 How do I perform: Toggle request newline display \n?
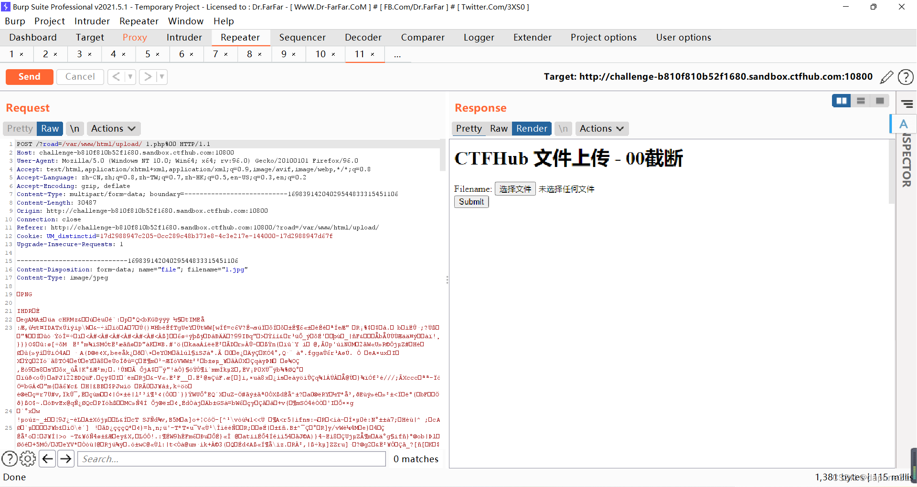(x=75, y=129)
